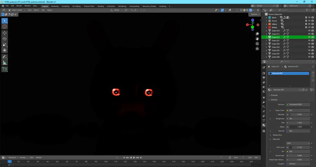Switch to the Modeling workspace tab
The height and width of the screenshot is (167, 316).
[x=55, y=6]
